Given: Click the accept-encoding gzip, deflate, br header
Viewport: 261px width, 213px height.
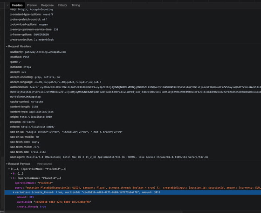Looking at the screenshot, I should click(x=35, y=77).
